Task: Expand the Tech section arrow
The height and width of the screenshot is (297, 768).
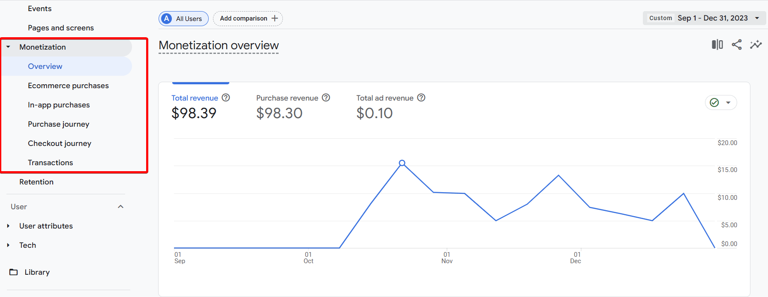Action: 8,245
